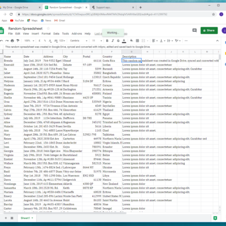Image resolution: width=226 pixels, height=226 pixels.
Task: Open the Insert menu
Action: click(x=35, y=34)
